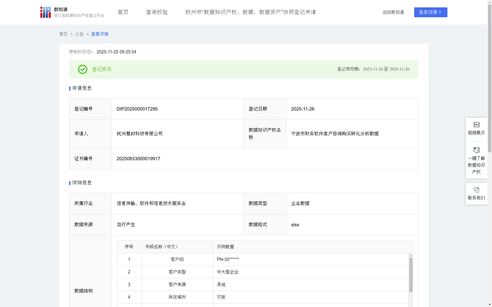Click the 数知通 platform logo
This screenshot has height=307, width=492.
pyautogui.click(x=45, y=12)
